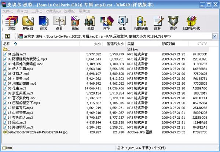
Task: Select file 09 亲密关系.mp3
Action: click(x=20, y=93)
